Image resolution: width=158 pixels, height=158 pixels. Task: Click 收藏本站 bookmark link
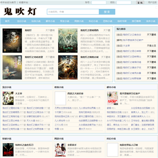24,3
